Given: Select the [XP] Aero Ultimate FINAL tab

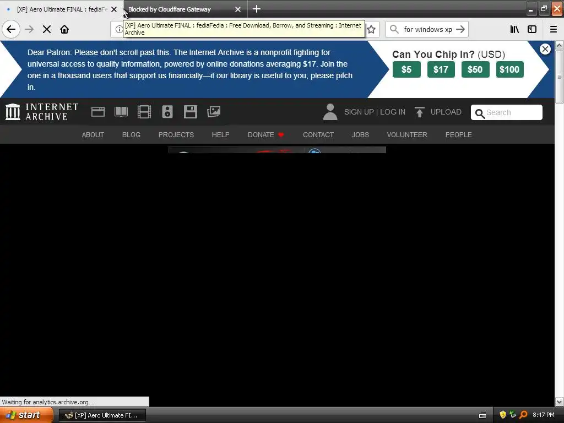Looking at the screenshot, I should pyautogui.click(x=62, y=9).
